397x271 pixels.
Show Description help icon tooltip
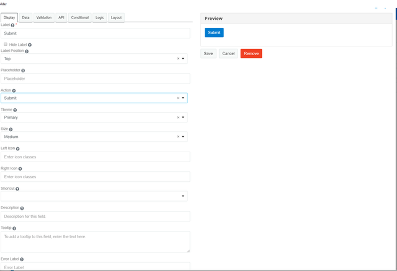click(22, 209)
